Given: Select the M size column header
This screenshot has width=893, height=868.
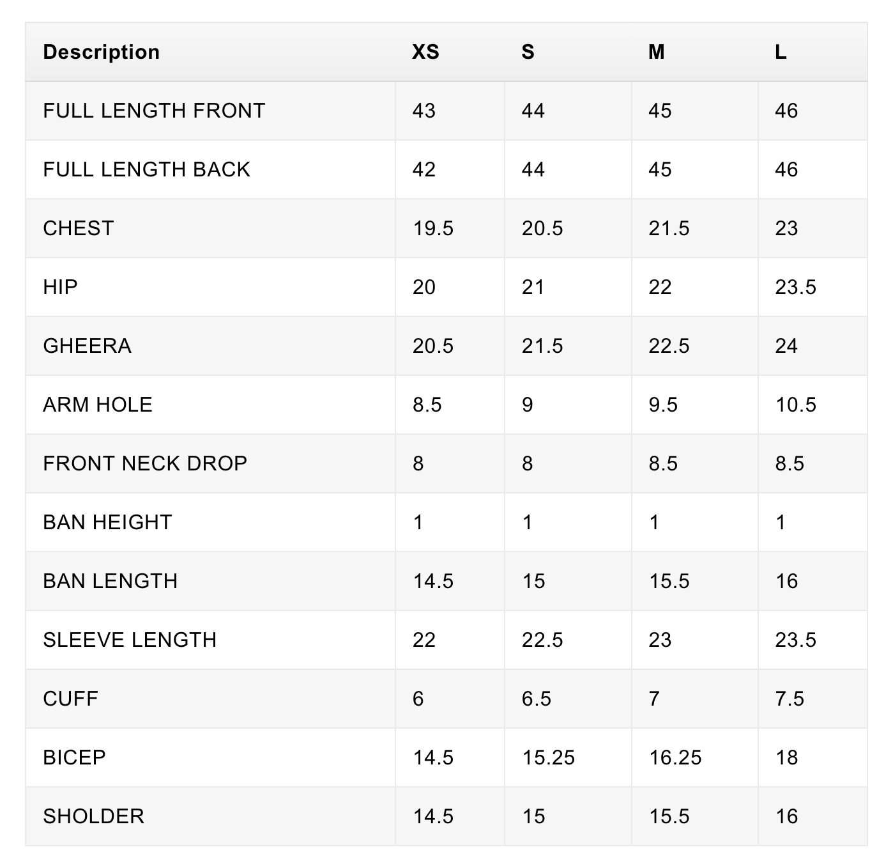Looking at the screenshot, I should [x=656, y=52].
